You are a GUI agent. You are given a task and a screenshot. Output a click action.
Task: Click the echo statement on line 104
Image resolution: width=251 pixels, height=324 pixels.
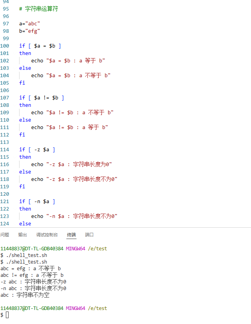[x=71, y=76]
